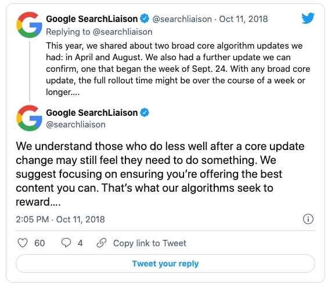Like the tweet with the heart icon
Screen dimensions: 328x285
tap(23, 243)
